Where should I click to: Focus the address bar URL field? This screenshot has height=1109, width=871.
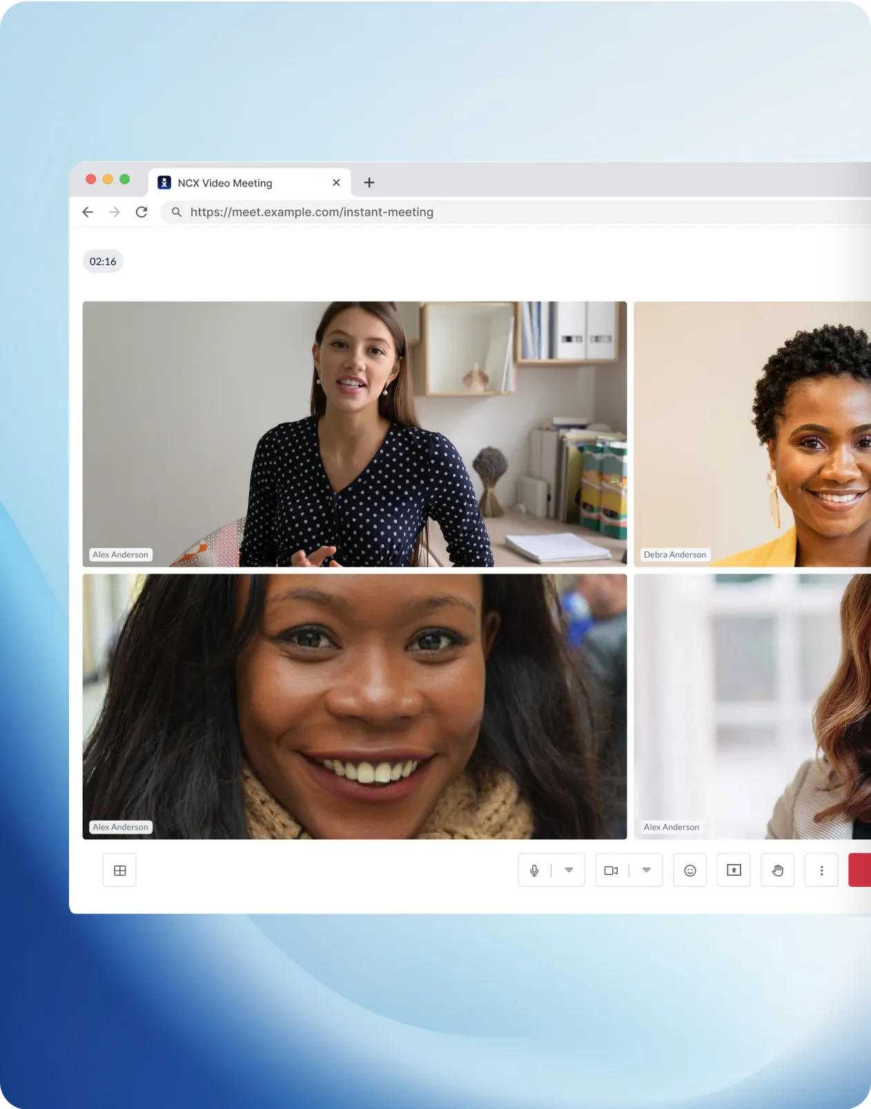516,212
